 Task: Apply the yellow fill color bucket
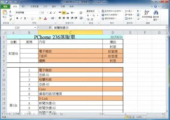coord(40,18)
